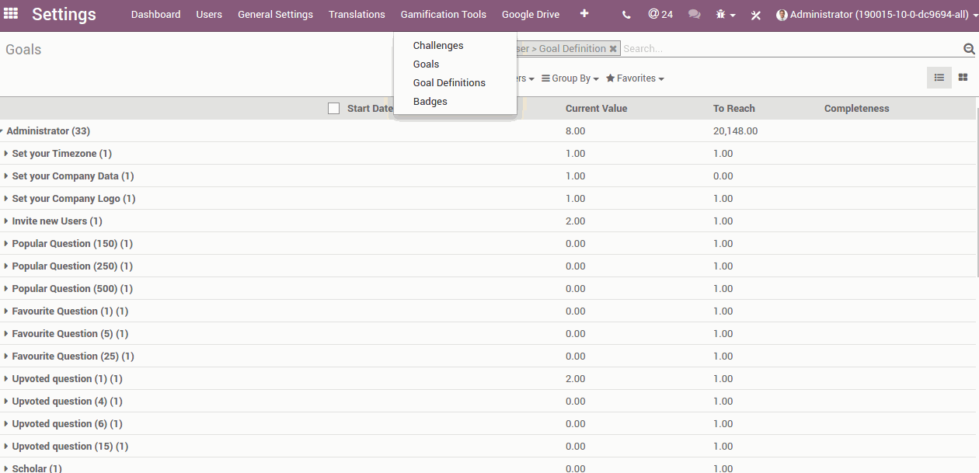
Task: Open the Users menu
Action: [209, 15]
